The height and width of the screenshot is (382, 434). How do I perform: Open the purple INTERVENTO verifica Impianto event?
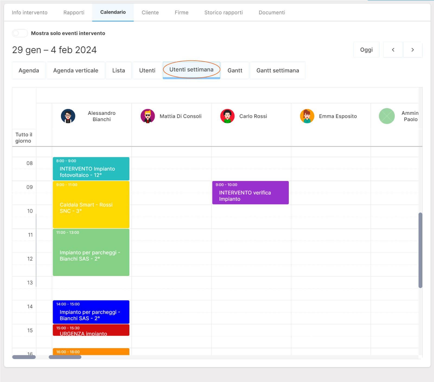tap(250, 193)
